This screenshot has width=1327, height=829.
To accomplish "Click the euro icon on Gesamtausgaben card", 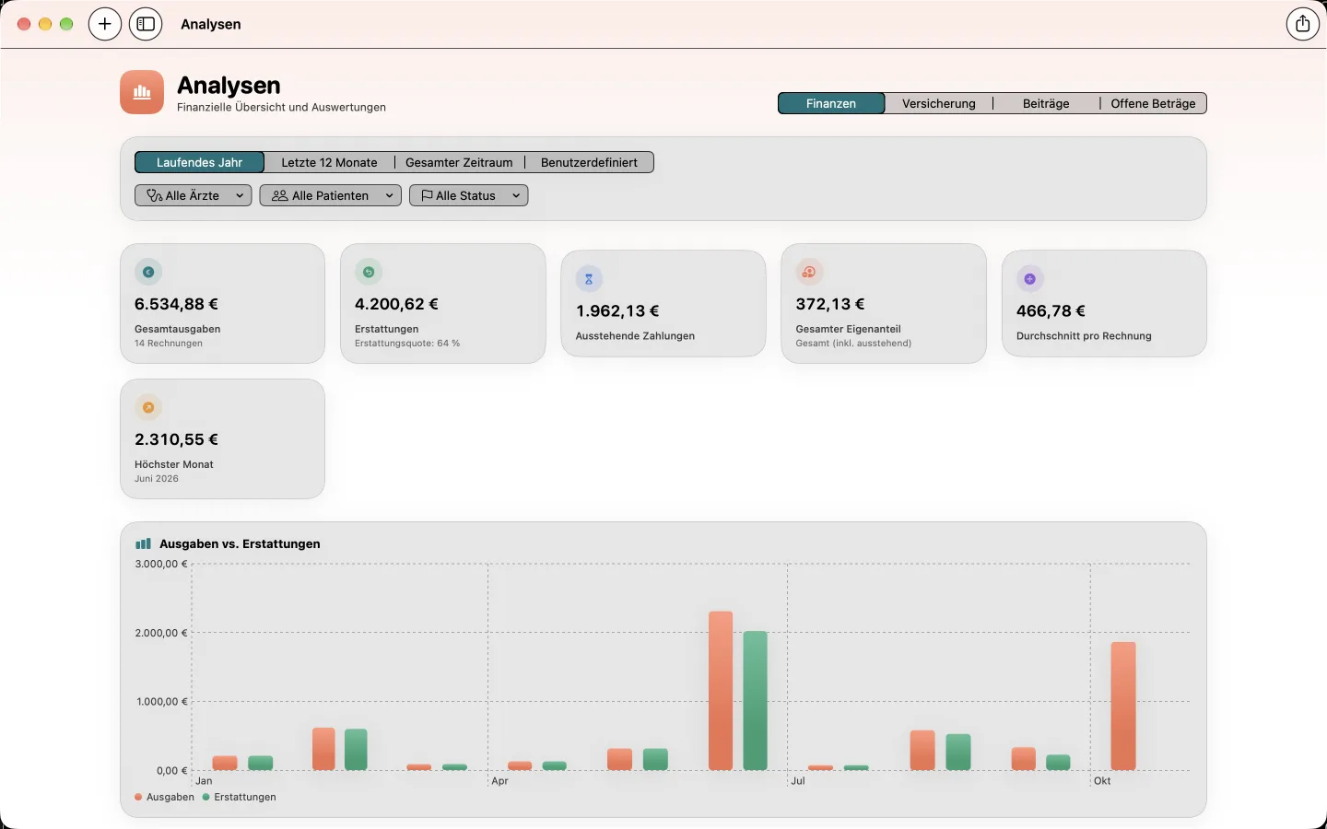I will coord(148,272).
